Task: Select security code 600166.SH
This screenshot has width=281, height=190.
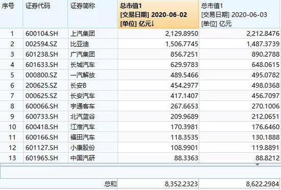Action: point(42,137)
